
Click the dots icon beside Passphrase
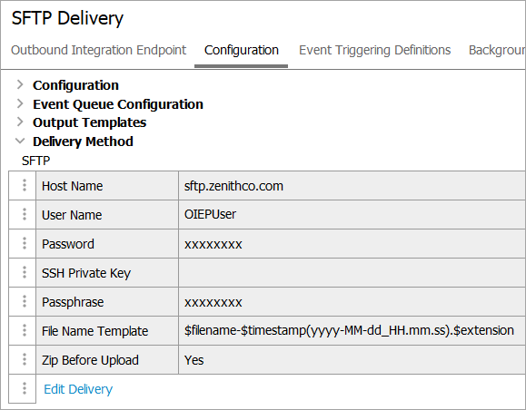25,301
